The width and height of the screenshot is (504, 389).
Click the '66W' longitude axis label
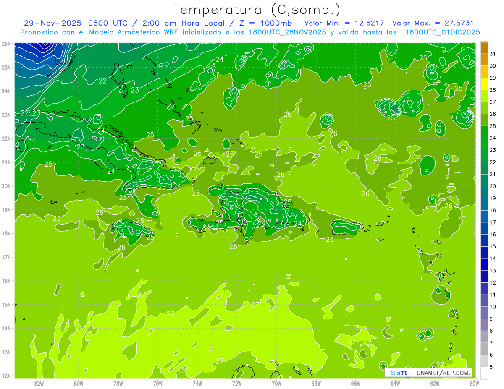point(356,383)
